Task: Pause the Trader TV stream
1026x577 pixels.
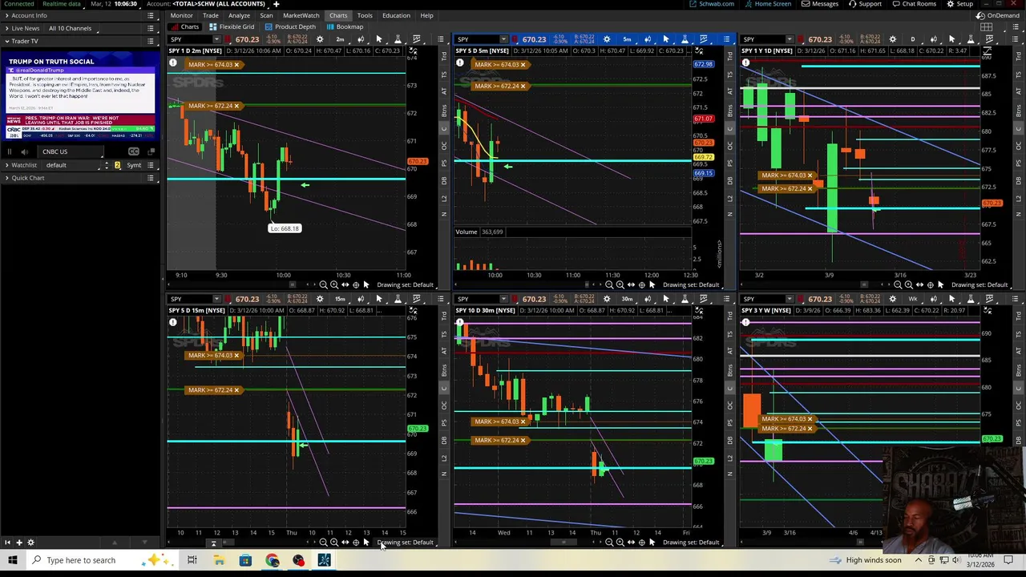Action: [10, 151]
